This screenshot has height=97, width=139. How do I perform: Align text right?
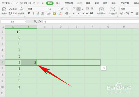click(83, 13)
